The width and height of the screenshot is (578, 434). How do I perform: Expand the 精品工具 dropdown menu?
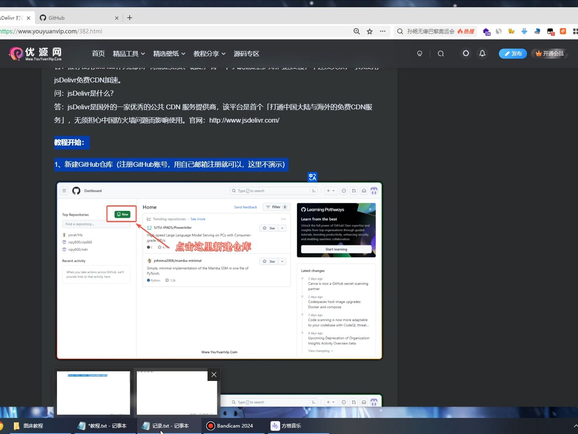click(129, 53)
